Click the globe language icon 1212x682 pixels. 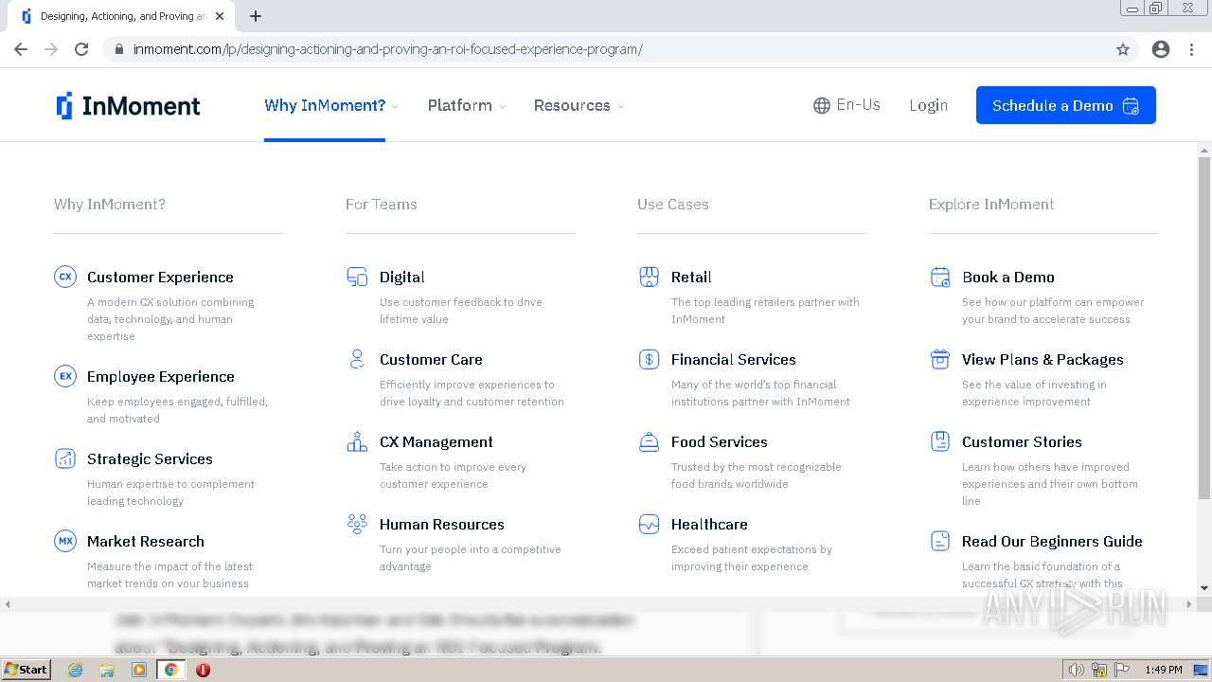[822, 105]
